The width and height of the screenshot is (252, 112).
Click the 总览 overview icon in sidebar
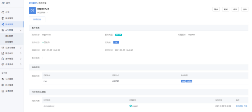coord(3,12)
